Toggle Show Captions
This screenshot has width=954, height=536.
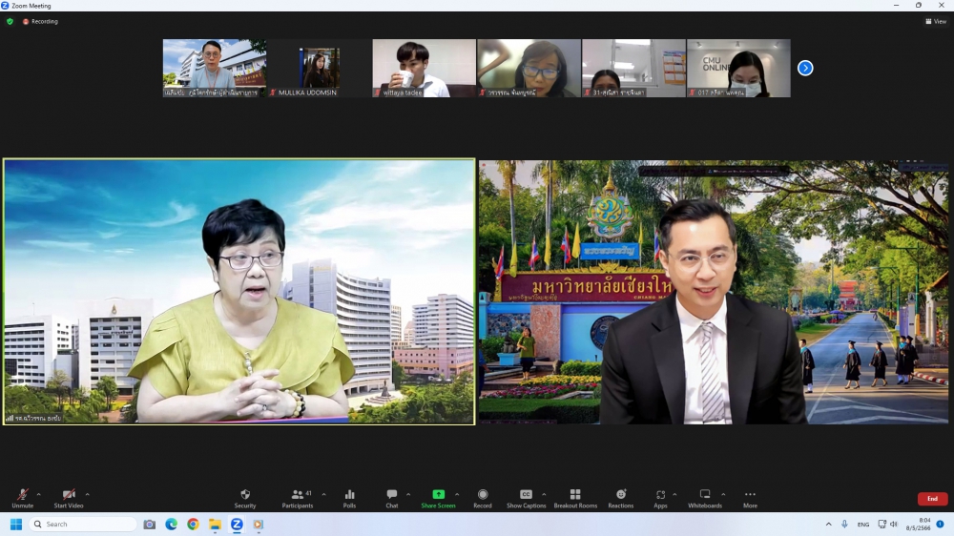[526, 495]
